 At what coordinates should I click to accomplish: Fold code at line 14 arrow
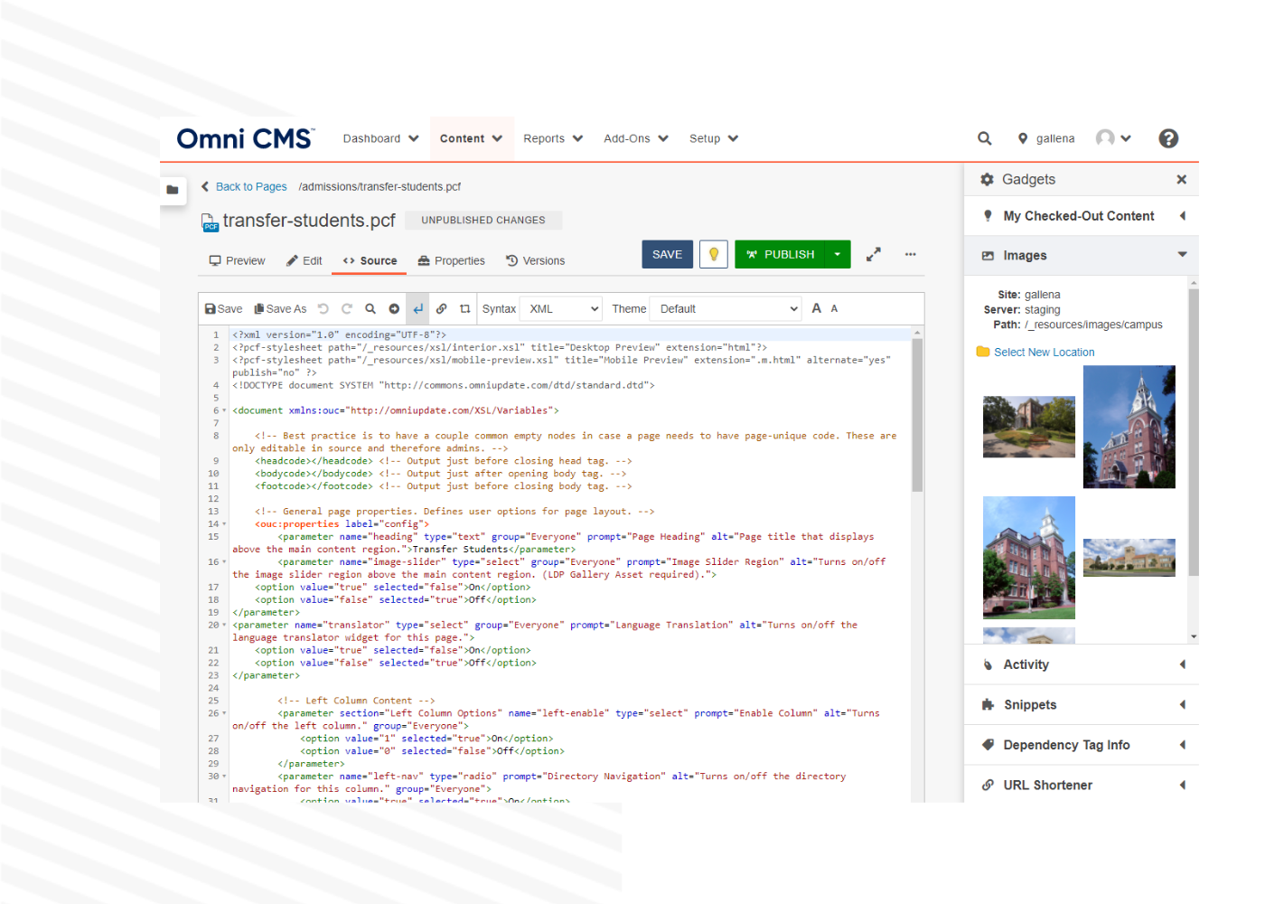pyautogui.click(x=224, y=524)
